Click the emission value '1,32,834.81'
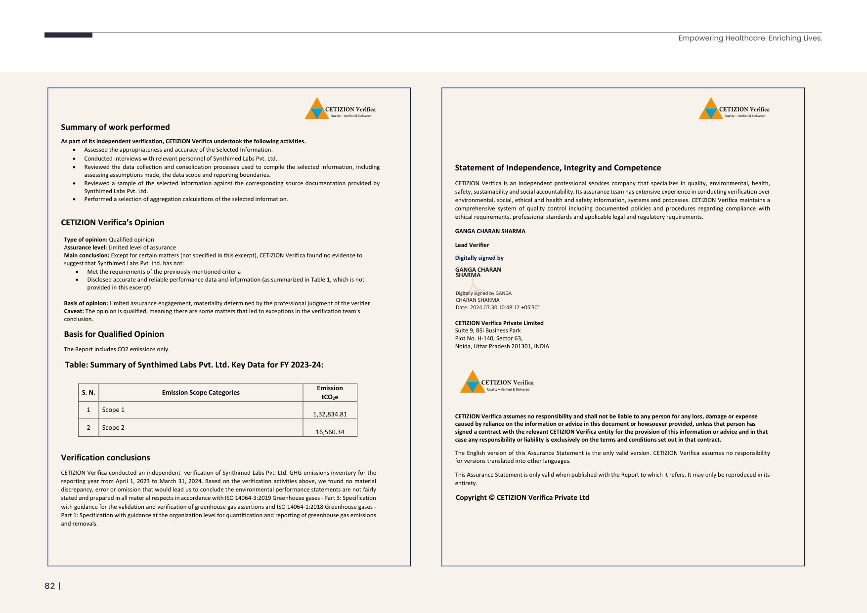Viewport: 867px width, 613px height. pyautogui.click(x=330, y=414)
